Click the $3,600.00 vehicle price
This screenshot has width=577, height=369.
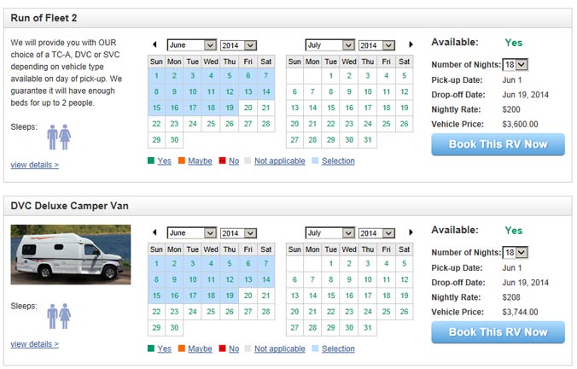(520, 124)
